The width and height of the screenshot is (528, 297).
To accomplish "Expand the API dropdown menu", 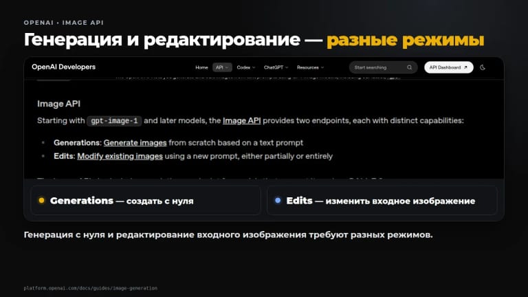I will [x=222, y=67].
